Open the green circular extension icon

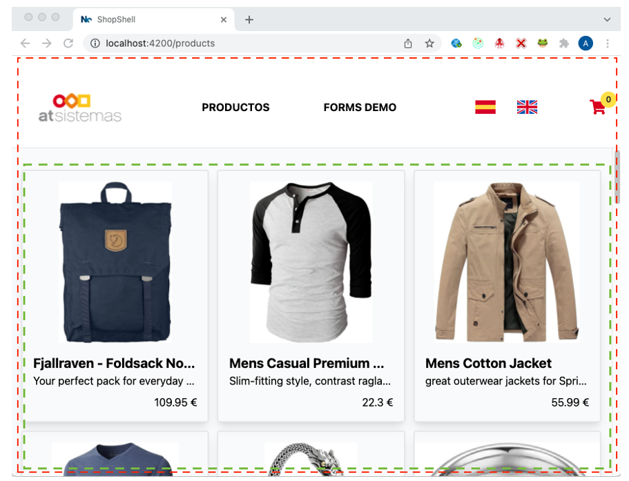point(478,43)
